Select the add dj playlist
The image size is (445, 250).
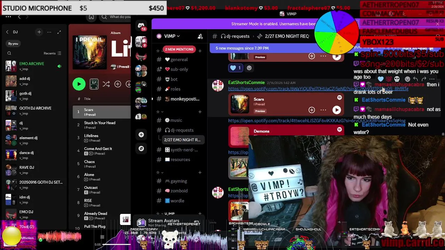[x=34, y=81]
